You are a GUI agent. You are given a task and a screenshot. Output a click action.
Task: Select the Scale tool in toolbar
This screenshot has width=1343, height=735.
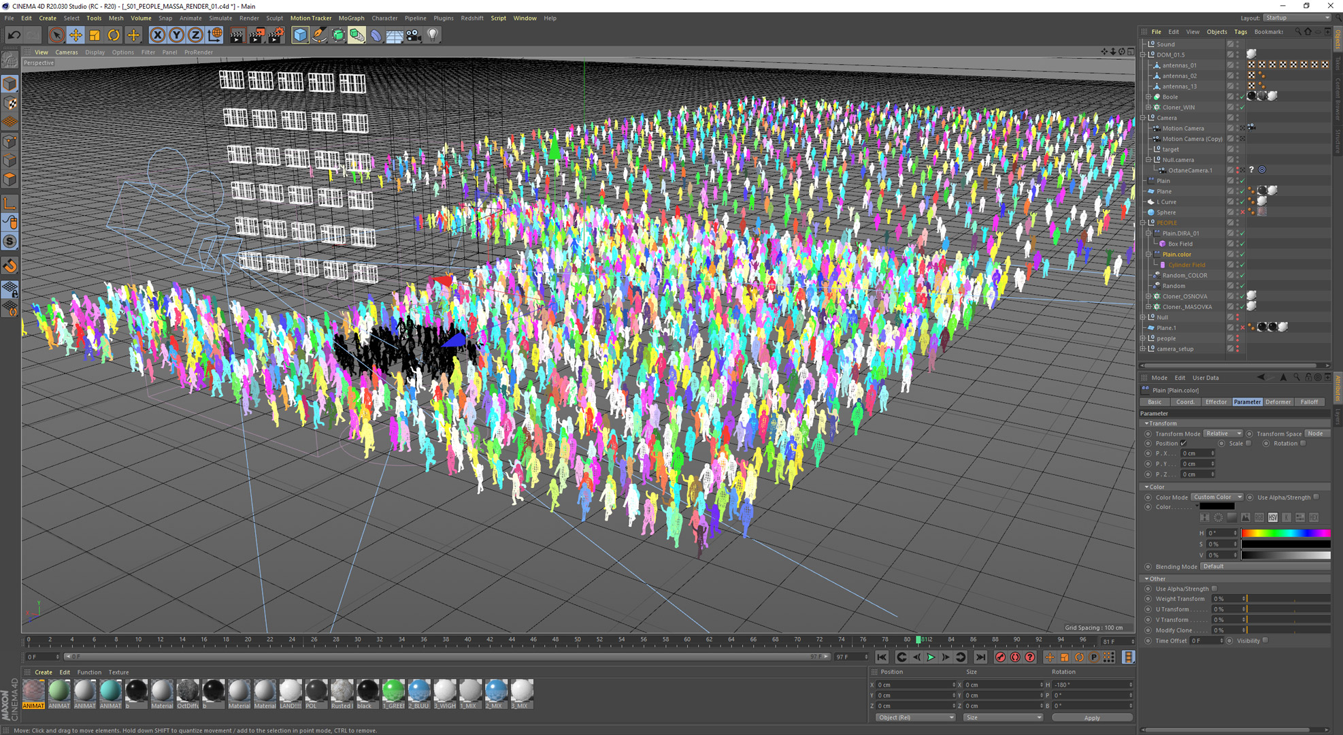(95, 35)
